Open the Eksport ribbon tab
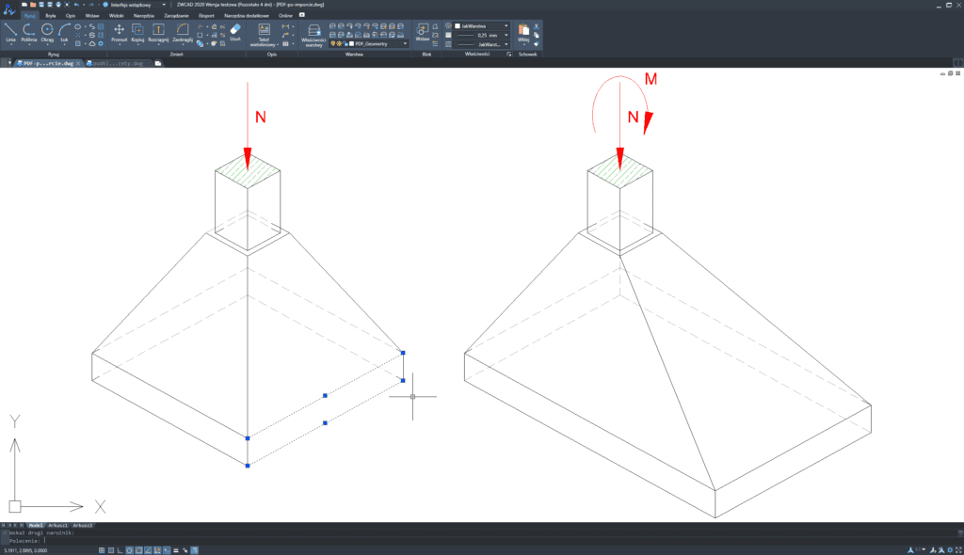The height and width of the screenshot is (555, 964). [206, 16]
